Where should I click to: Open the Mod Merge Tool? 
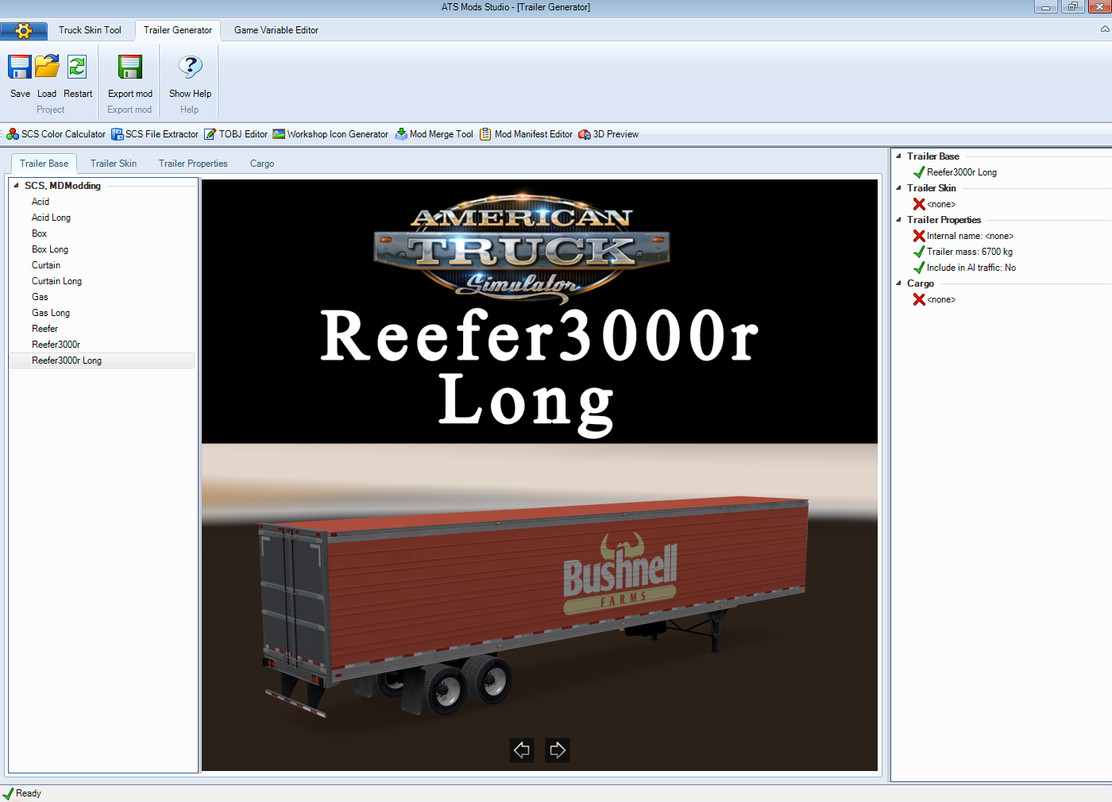tap(434, 134)
